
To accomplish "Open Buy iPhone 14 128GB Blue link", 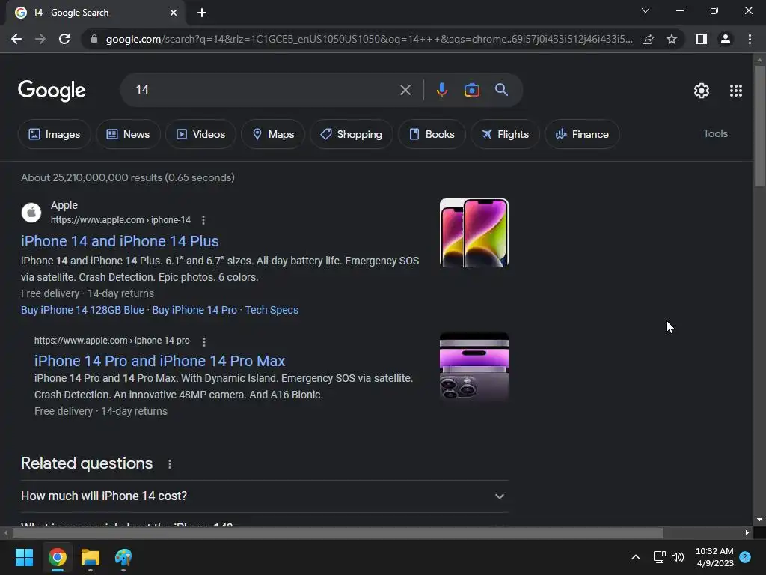I will (x=82, y=310).
